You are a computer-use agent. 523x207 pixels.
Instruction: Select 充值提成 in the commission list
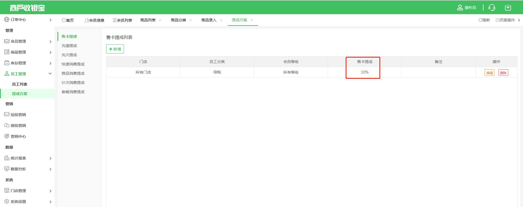69,46
